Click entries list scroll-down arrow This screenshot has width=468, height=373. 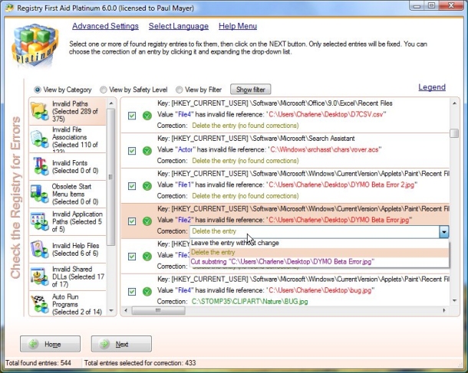point(454,301)
